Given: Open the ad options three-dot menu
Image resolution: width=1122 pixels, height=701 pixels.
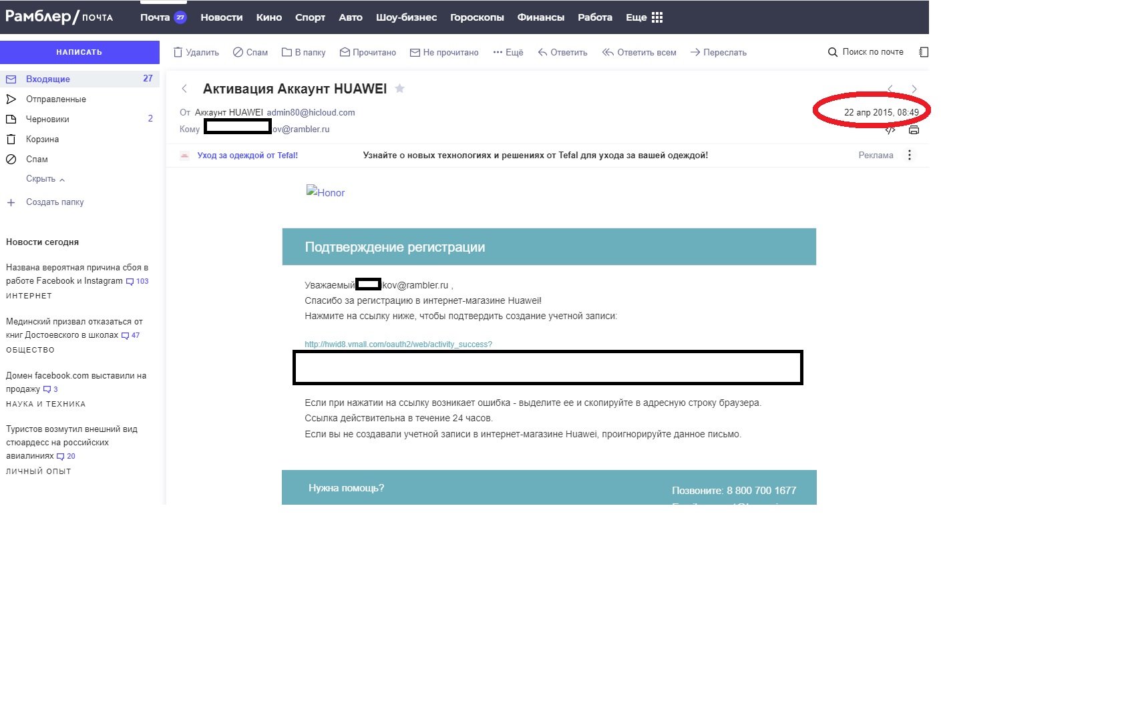Looking at the screenshot, I should (x=909, y=155).
